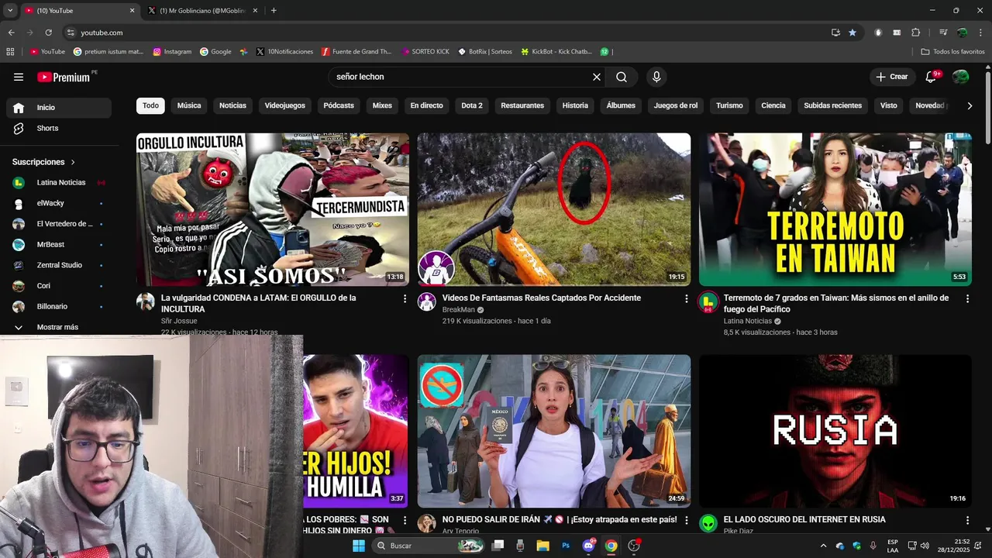Image resolution: width=992 pixels, height=558 pixels.
Task: Open the Chrome apps grid in bookmarks bar
Action: pyautogui.click(x=10, y=52)
